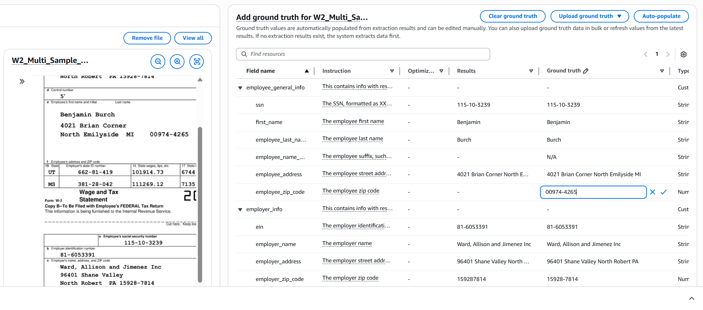703x310 pixels.
Task: Confirm zip code edit with checkmark
Action: coord(663,192)
